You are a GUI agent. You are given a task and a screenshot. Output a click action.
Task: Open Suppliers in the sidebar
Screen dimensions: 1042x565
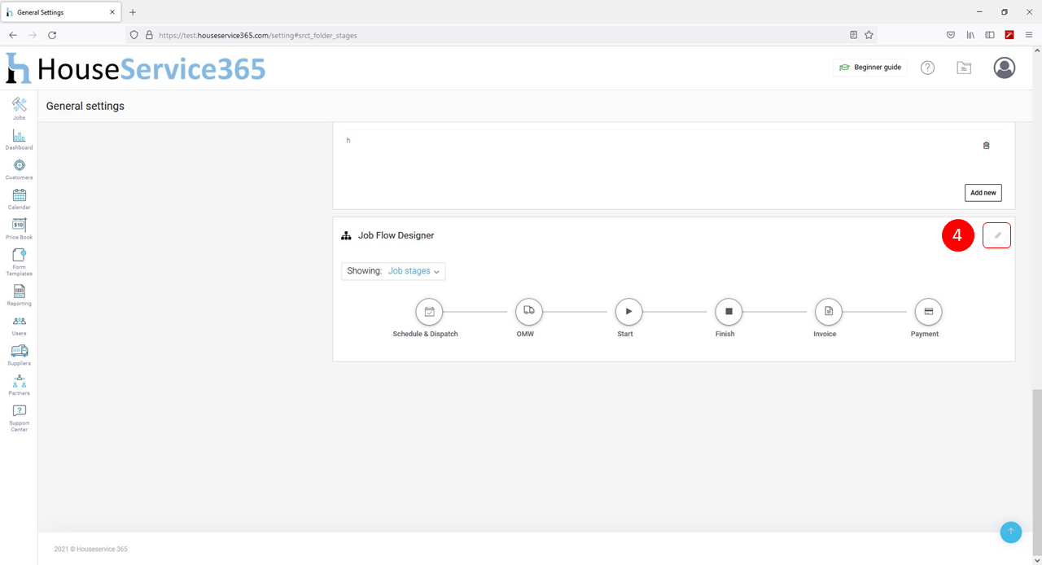[x=19, y=353]
